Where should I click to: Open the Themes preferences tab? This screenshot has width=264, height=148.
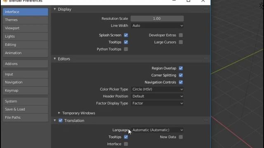coord(26,20)
